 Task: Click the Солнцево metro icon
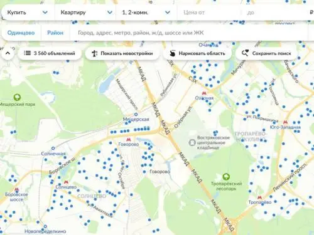(66, 182)
